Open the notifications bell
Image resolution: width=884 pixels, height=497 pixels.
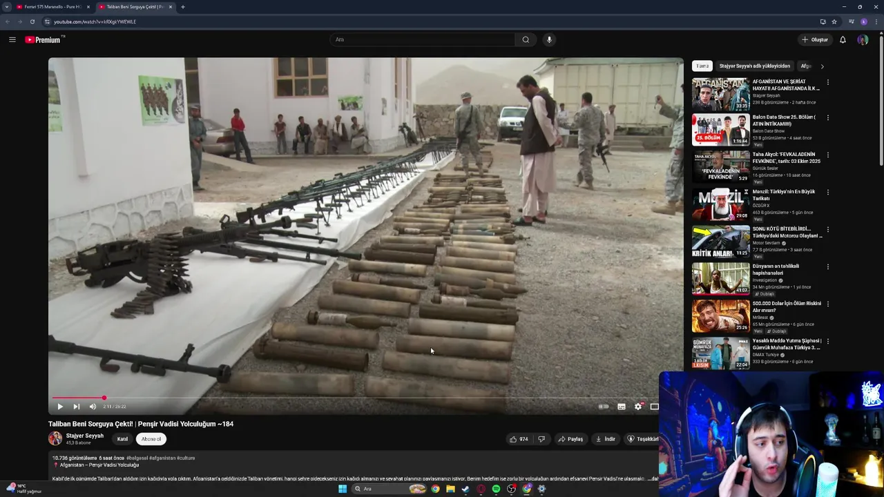(x=843, y=40)
